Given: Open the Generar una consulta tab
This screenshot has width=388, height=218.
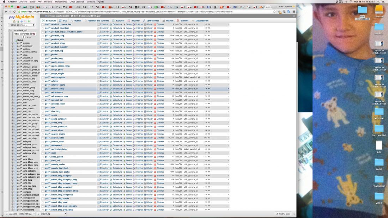Looking at the screenshot, I should 97,21.
